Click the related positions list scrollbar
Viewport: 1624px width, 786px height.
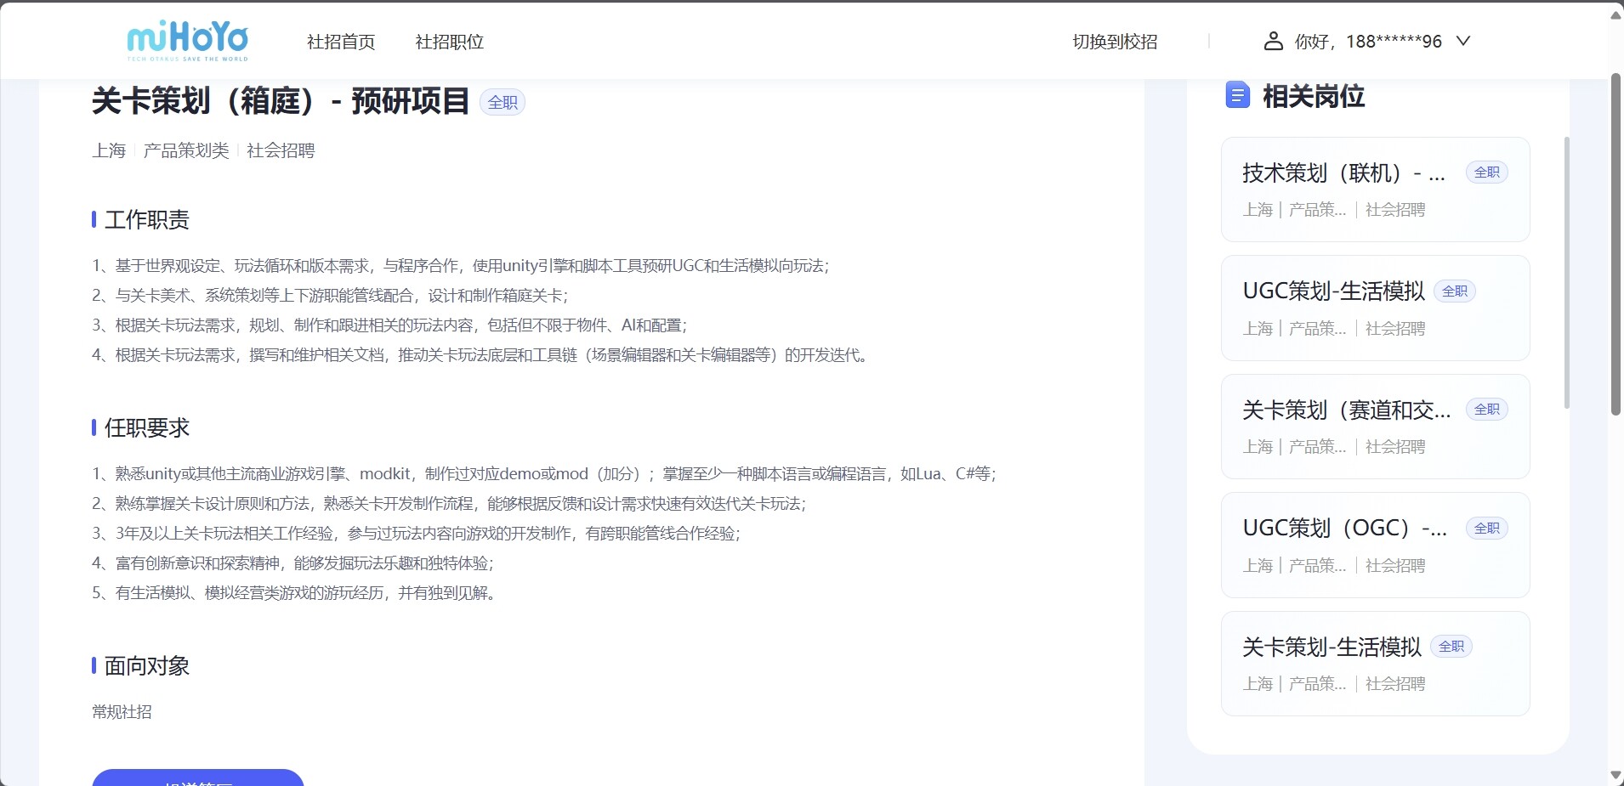(1566, 272)
